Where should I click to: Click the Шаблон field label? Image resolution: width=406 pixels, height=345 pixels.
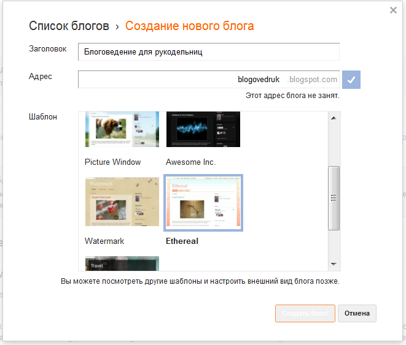point(43,117)
